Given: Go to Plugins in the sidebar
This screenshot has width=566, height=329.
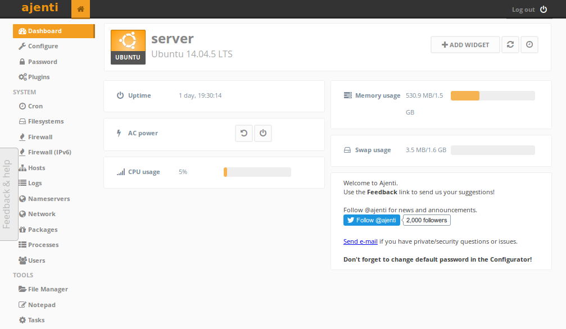Looking at the screenshot, I should [x=39, y=77].
